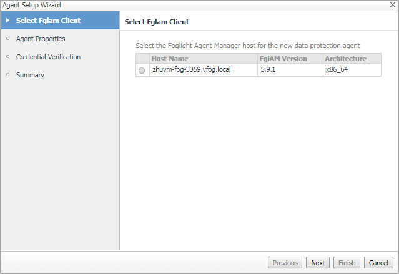This screenshot has width=399, height=274.
Task: Cancel the agent setup wizard
Action: coord(378,263)
